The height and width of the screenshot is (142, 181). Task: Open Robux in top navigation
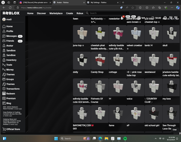coord(80,13)
